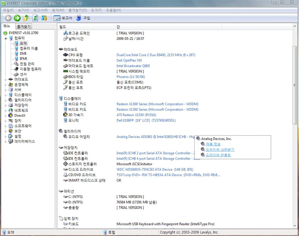This screenshot has height=236, width=299.
Task: Click the 시스템 메모리 row icon
Action: [65, 71]
